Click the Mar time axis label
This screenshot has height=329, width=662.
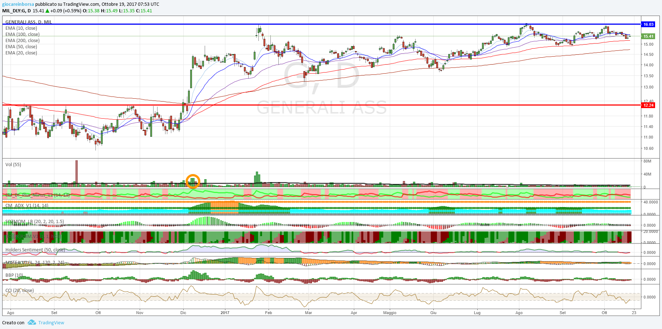(308, 313)
